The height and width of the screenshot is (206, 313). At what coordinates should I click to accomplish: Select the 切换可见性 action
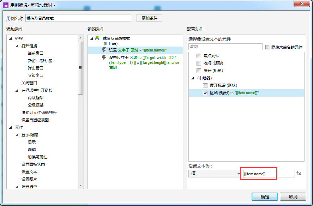[x=37, y=157]
